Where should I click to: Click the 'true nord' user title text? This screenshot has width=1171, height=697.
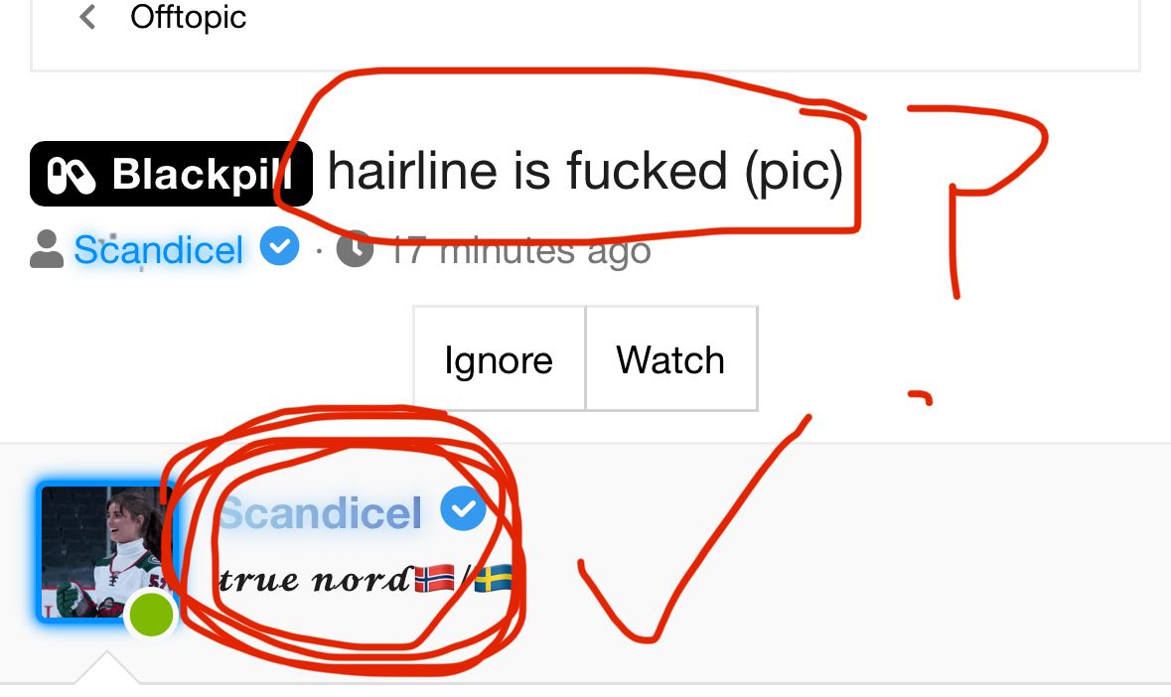(314, 580)
